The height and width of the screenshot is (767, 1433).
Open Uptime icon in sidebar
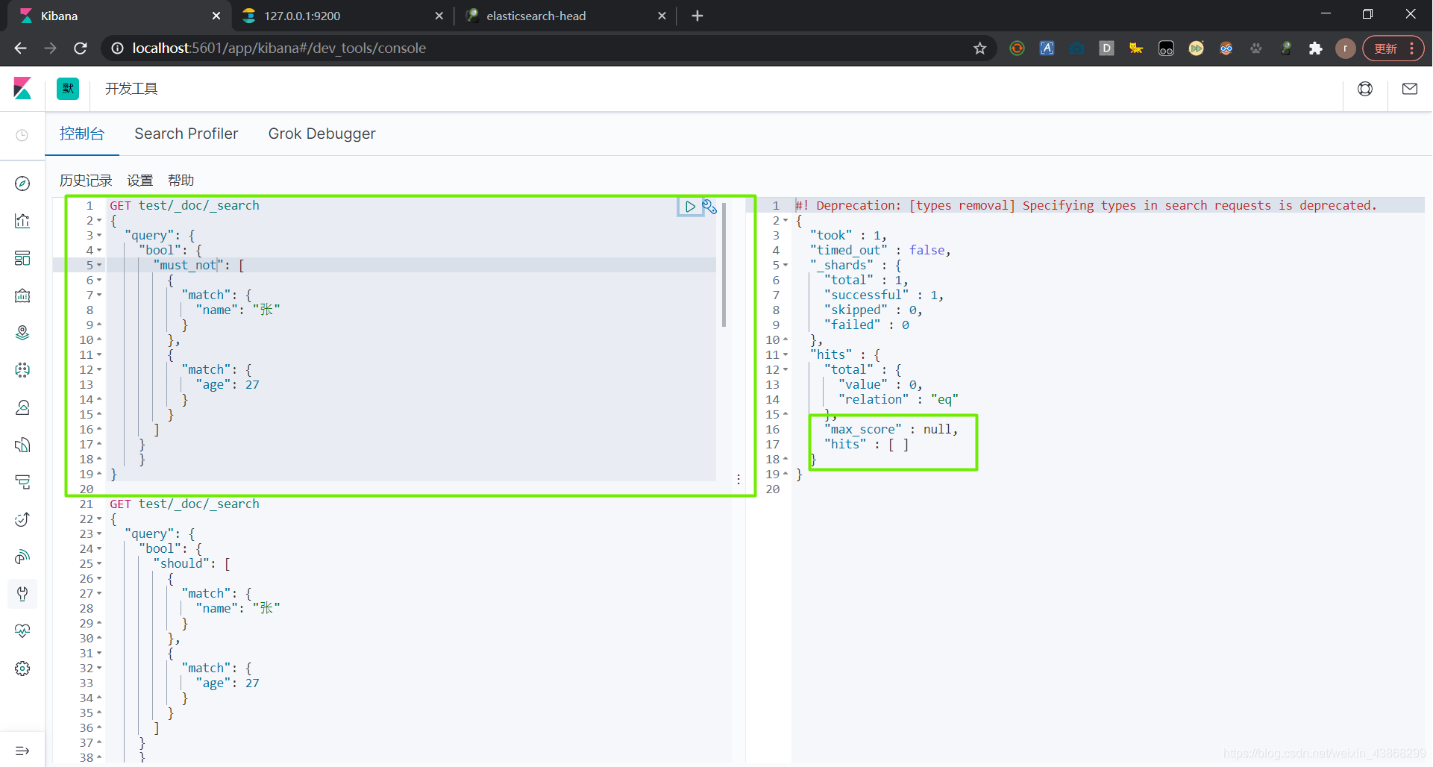coord(22,519)
